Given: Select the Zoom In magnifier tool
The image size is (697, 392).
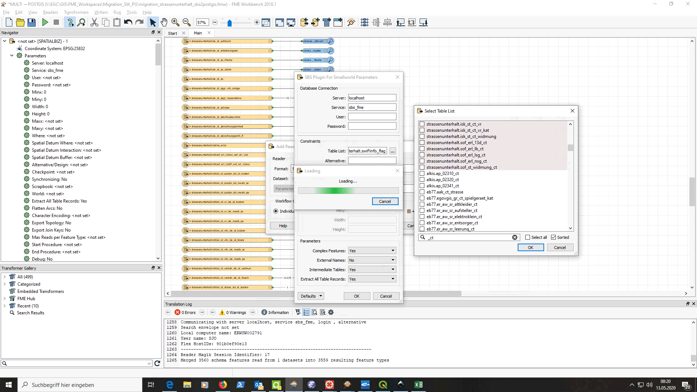Looking at the screenshot, I should point(175,22).
